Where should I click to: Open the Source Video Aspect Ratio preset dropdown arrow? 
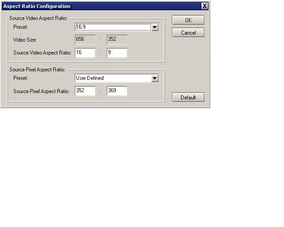click(155, 27)
